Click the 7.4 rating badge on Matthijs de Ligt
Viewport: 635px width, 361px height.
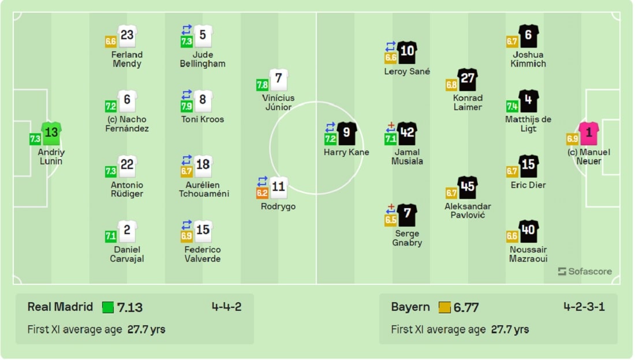tap(512, 107)
